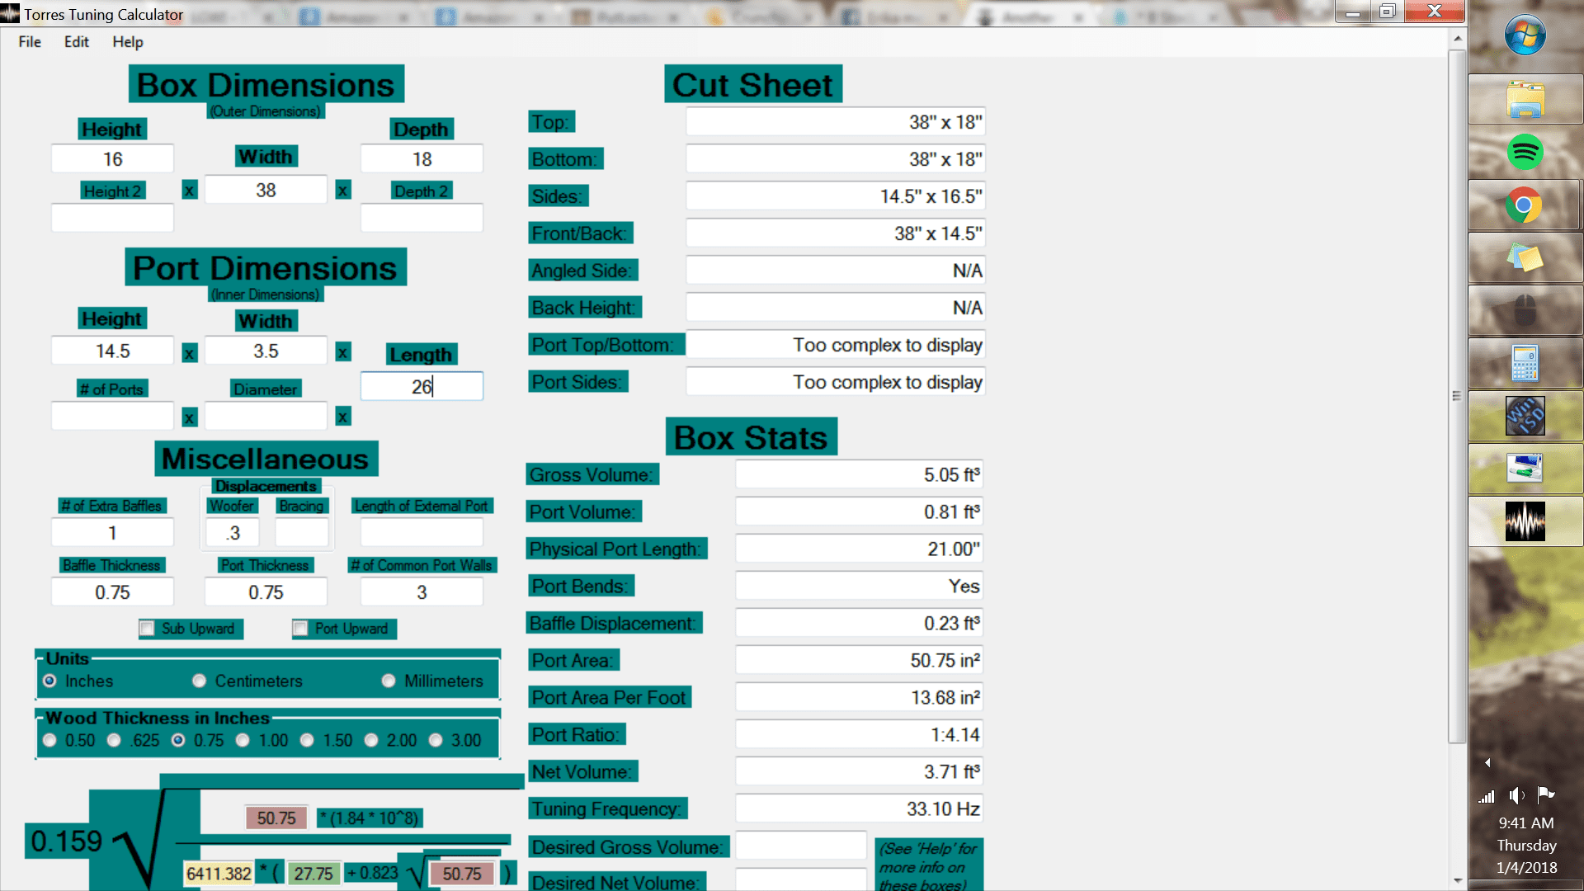1584x891 pixels.
Task: Open the Torres Tuning Calculator waveform taskbar icon
Action: [1525, 521]
